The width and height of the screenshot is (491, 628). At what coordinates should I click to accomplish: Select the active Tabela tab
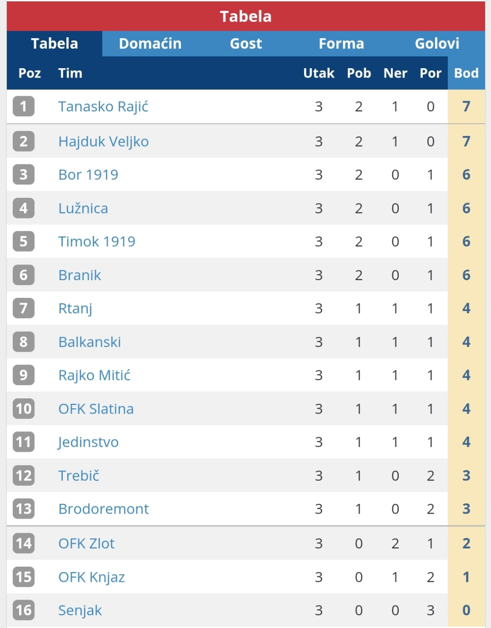coord(54,44)
